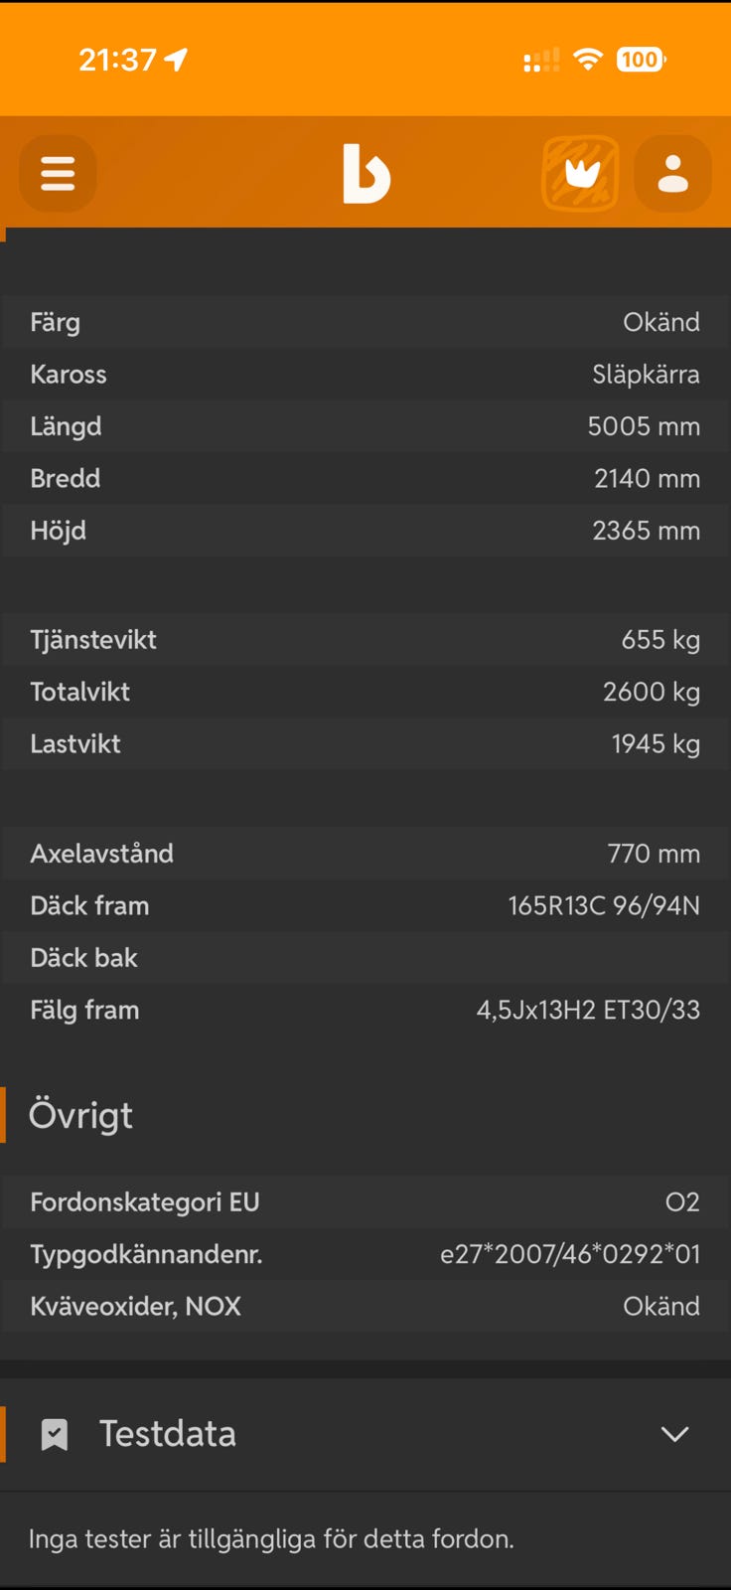Tap the Axelavstånd 770 mm value
This screenshot has width=731, height=1590.
tap(654, 854)
